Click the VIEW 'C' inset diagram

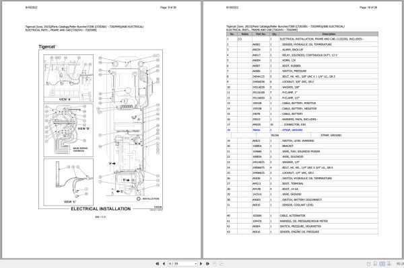(68, 182)
